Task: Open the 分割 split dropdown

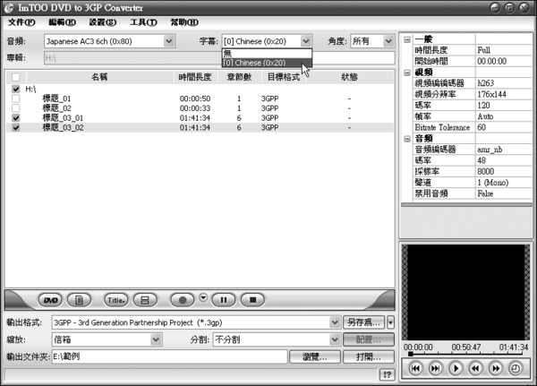Action: [335, 339]
